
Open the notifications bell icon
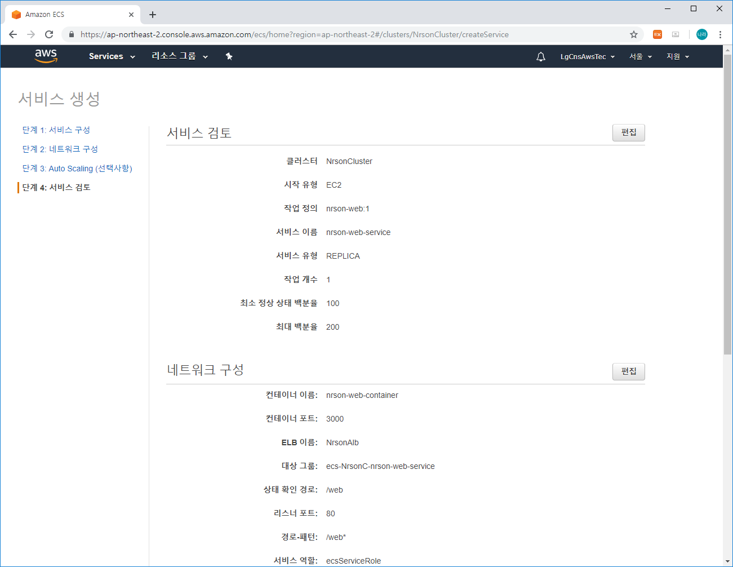[x=541, y=56]
